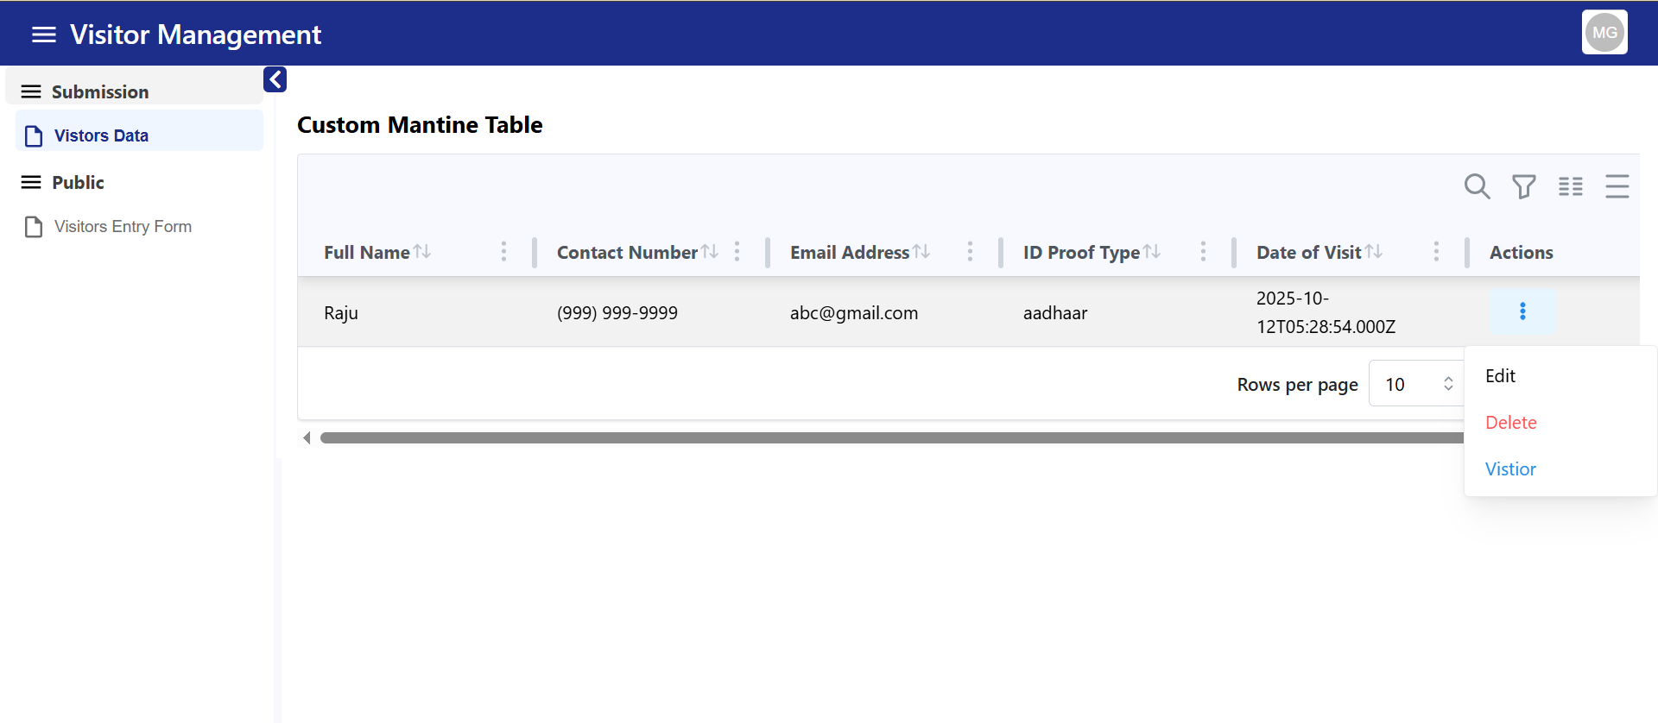Sort table by Full Name

point(422,252)
